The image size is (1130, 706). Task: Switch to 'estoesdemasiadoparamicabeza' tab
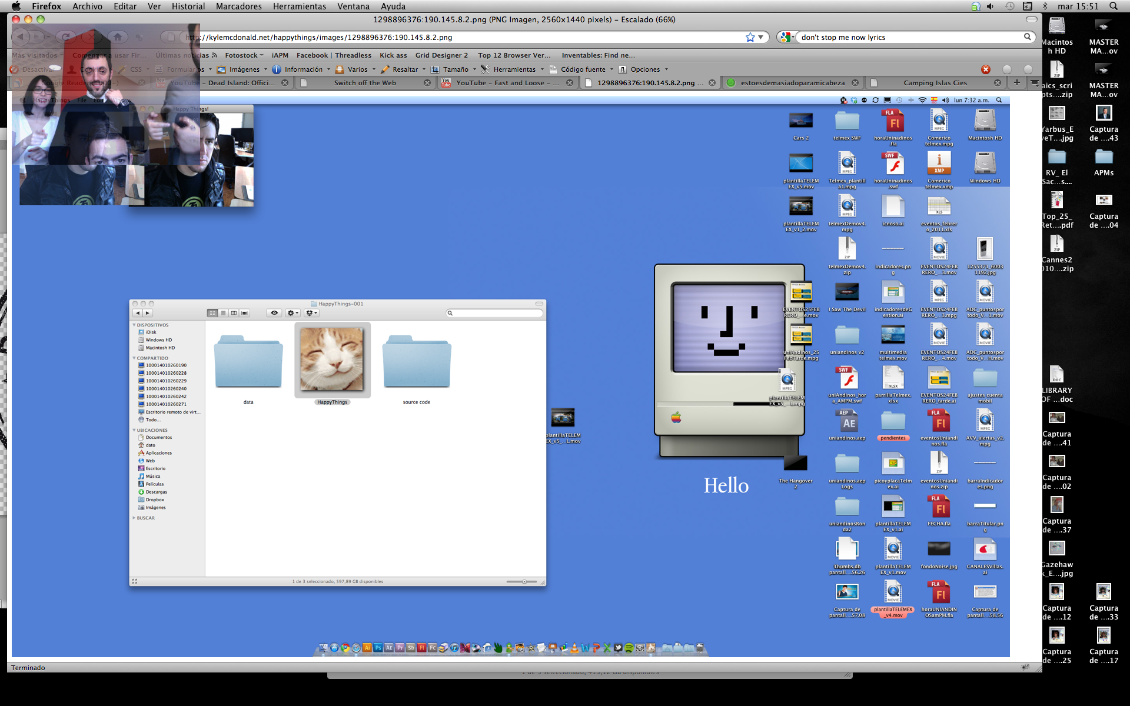[x=792, y=83]
